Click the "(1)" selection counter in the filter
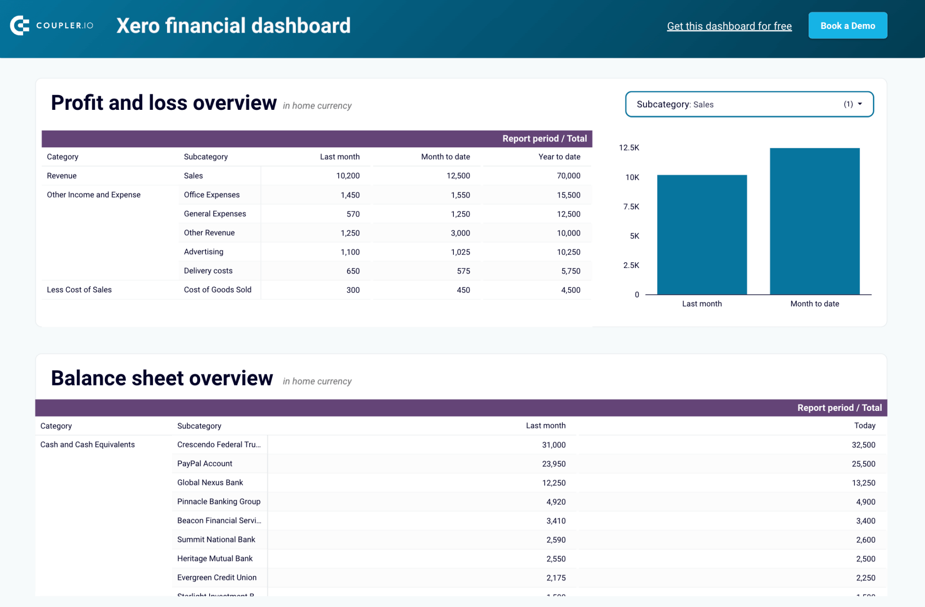The width and height of the screenshot is (925, 607). (x=848, y=104)
